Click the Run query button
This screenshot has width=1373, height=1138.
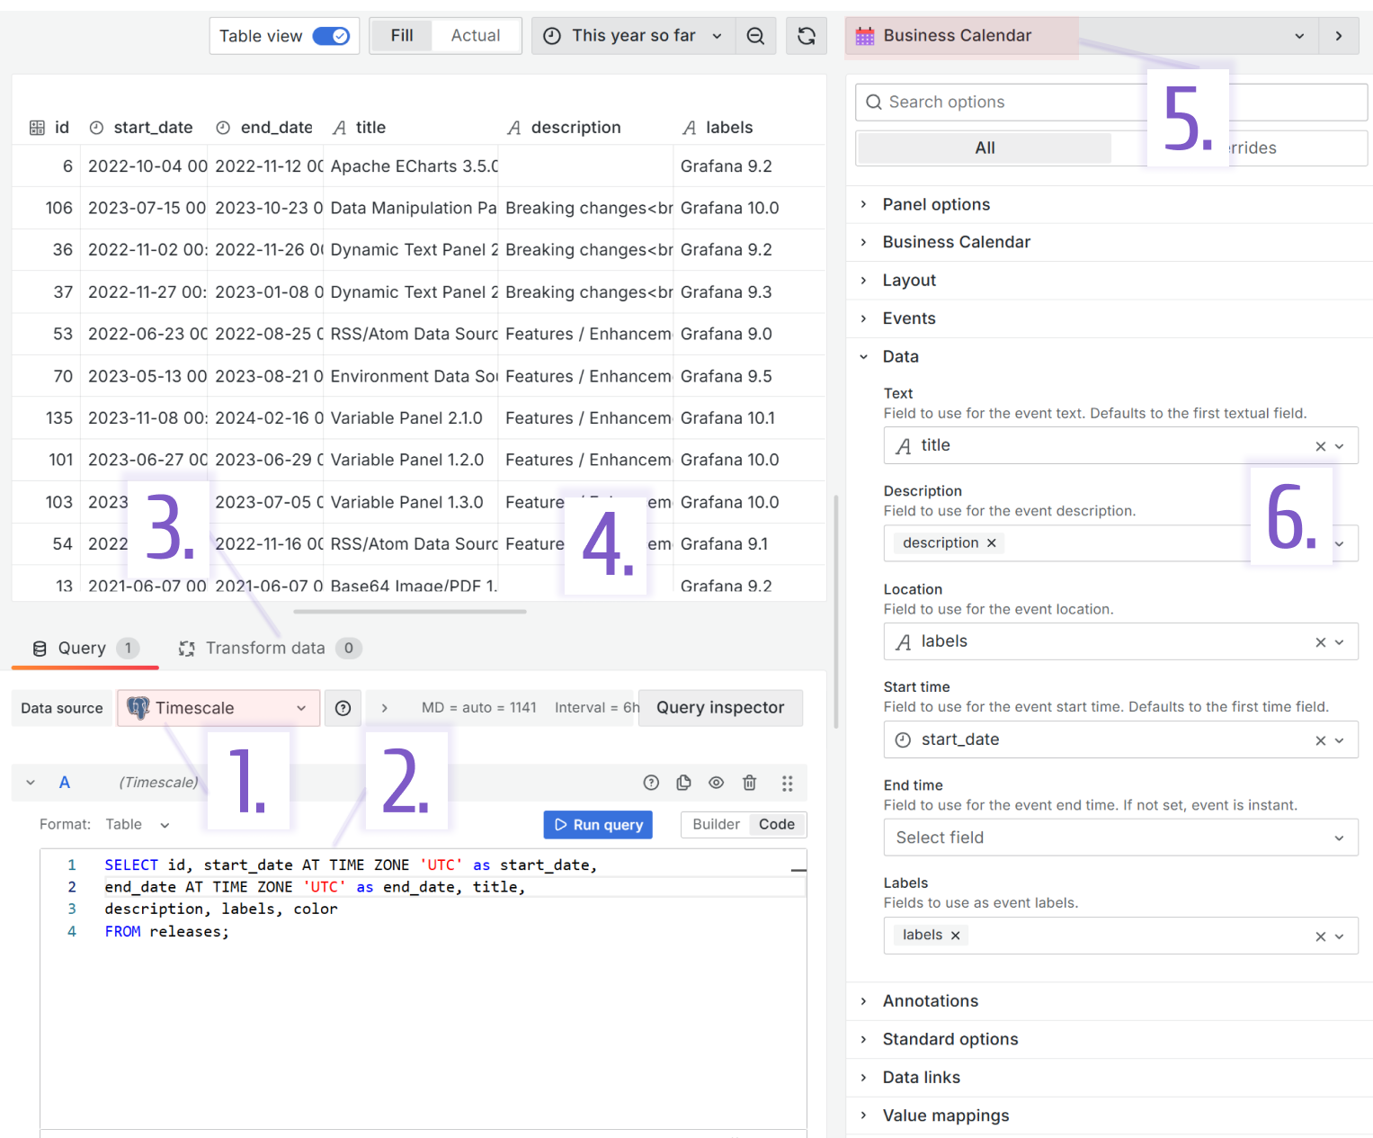coord(598,825)
